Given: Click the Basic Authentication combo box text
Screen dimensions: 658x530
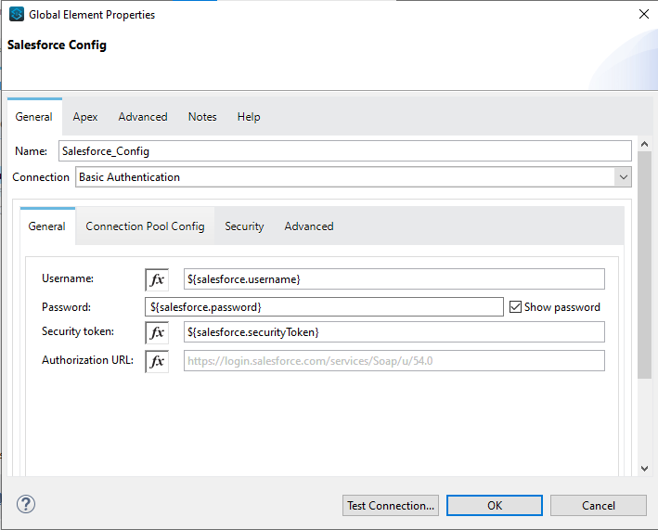Looking at the screenshot, I should [x=129, y=177].
